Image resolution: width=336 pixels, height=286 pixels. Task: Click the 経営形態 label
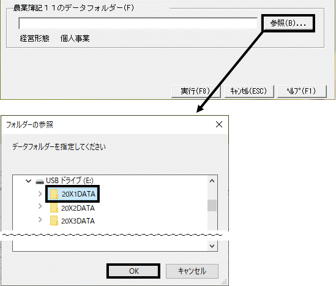[35, 39]
